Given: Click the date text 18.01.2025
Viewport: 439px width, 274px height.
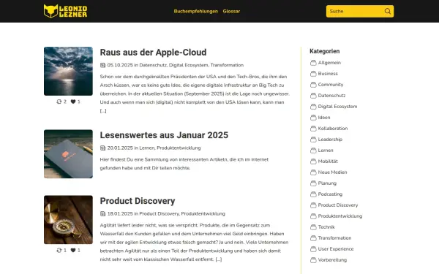Looking at the screenshot, I should (x=120, y=213).
